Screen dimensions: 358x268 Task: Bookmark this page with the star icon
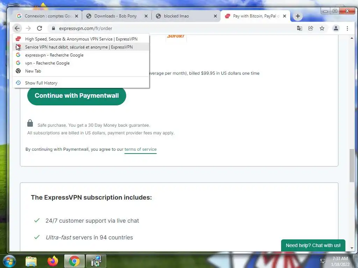click(x=322, y=28)
